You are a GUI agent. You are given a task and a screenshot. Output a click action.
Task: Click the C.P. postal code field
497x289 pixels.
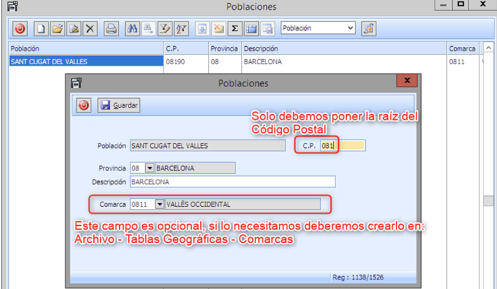[342, 146]
